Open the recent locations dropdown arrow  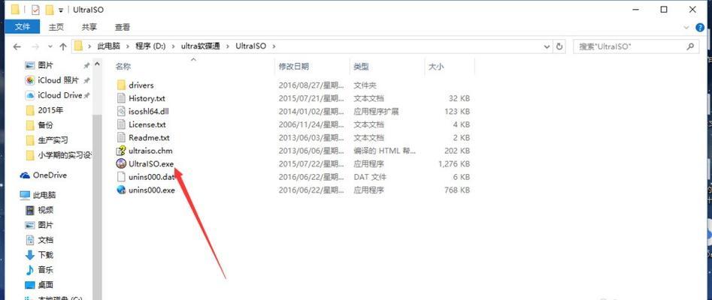point(50,46)
